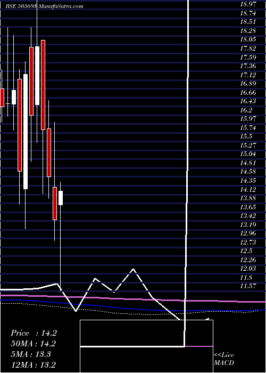266x373 pixels.
Task: Click the 18.05 price axis label
Action: pos(248,39)
